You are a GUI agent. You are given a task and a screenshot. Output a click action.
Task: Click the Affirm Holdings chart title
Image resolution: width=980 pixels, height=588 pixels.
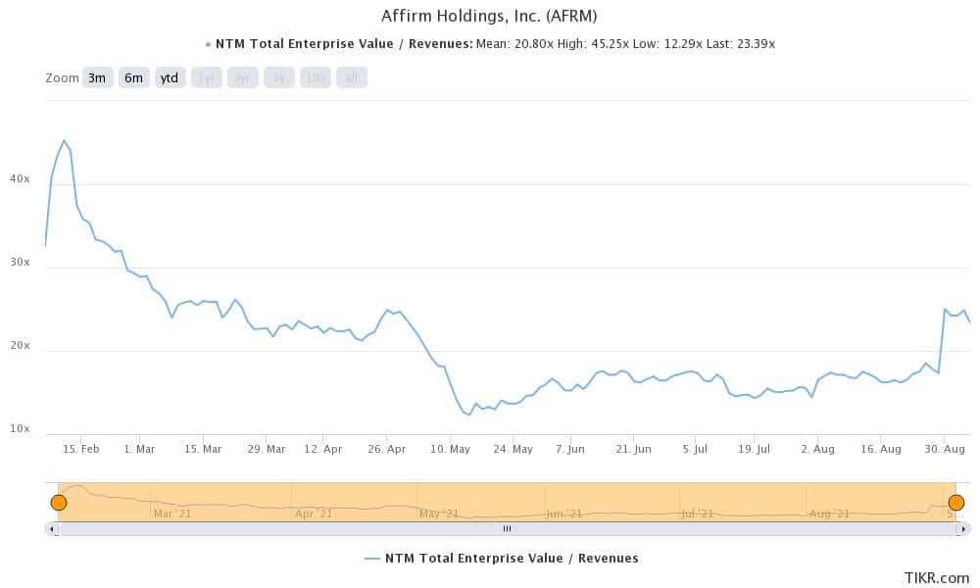[x=489, y=16]
